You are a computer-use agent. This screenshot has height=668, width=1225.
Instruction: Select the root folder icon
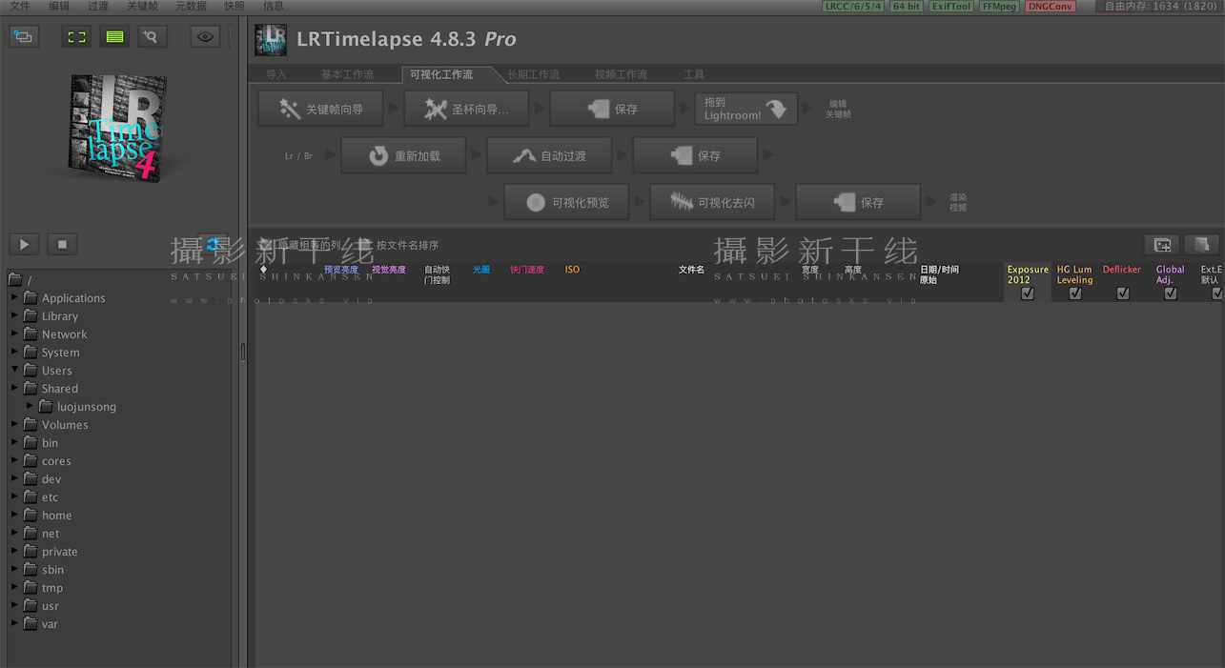[x=15, y=279]
